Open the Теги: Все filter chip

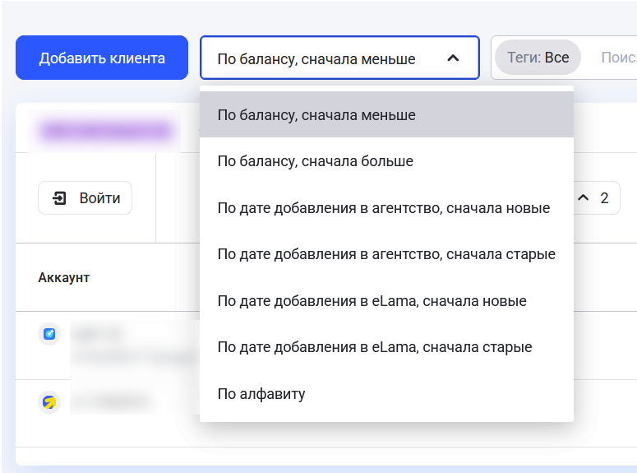coord(538,58)
